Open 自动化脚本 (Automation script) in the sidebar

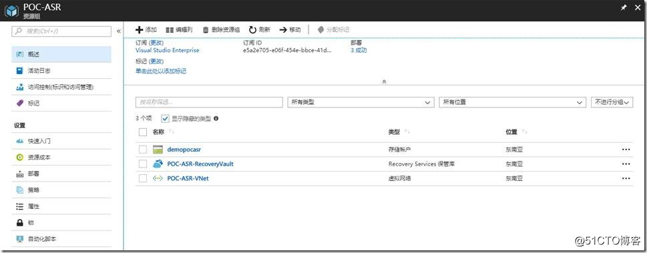pos(61,239)
